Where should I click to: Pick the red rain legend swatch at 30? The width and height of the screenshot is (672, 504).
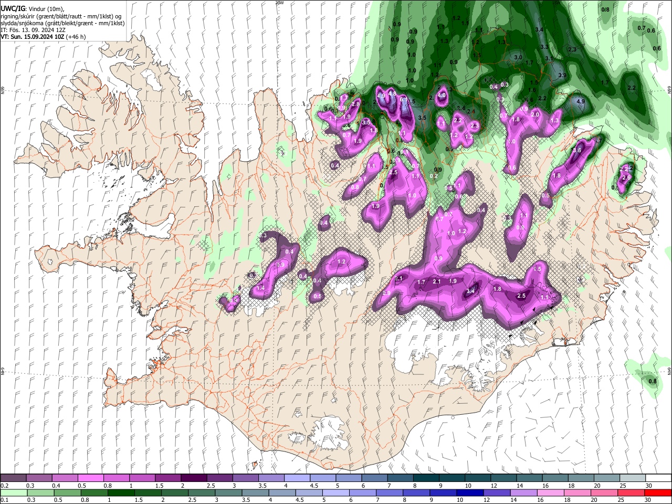click(658, 492)
